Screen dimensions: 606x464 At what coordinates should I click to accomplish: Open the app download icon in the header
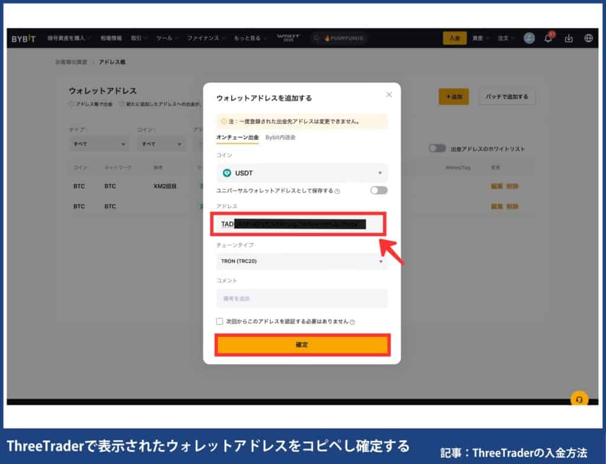[x=569, y=38]
